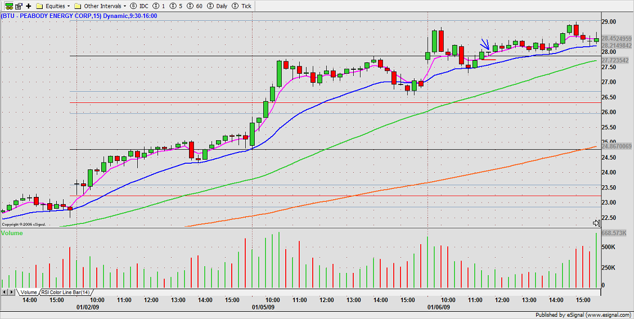Screen dimensions: 634x319
Task: Open the Equities folder dropdown
Action: click(x=53, y=6)
